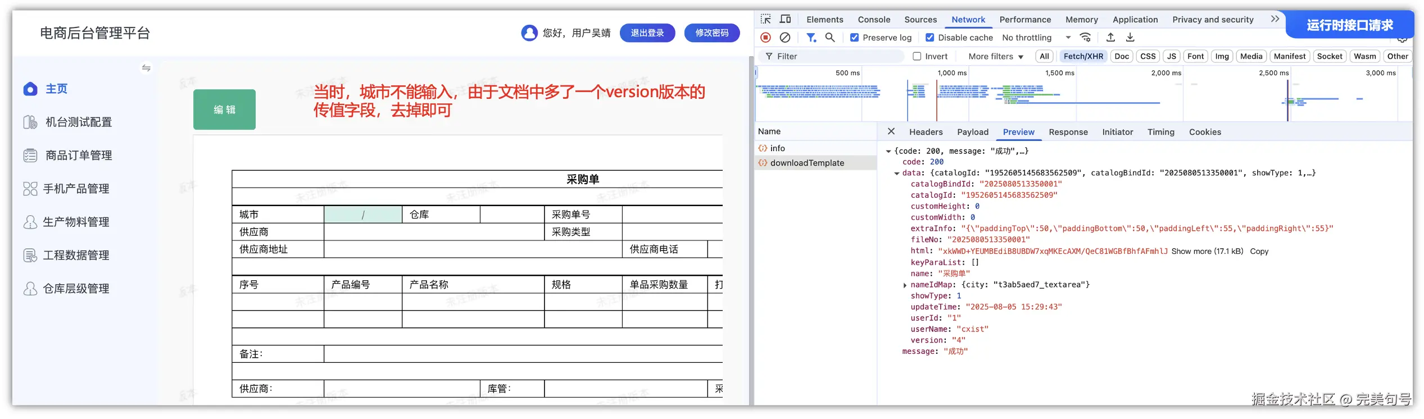1424x419 pixels.
Task: Collapse the sidebar toggle icon
Action: pos(146,68)
